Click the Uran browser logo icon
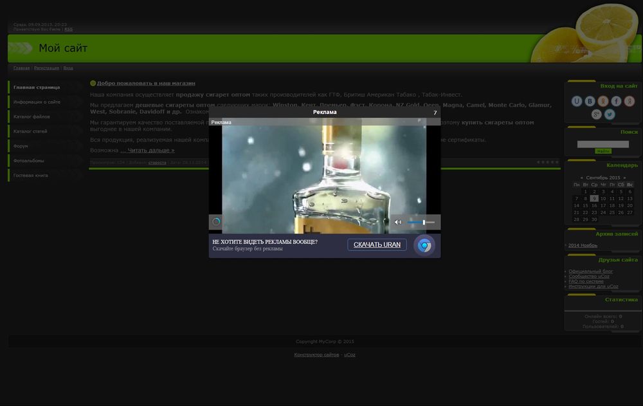Viewport: 643px width, 406px height. 424,246
